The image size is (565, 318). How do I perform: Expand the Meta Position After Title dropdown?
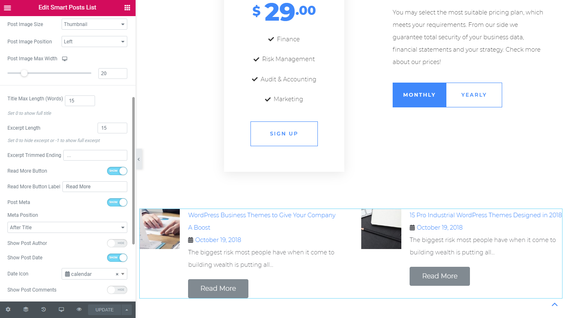[x=67, y=228]
